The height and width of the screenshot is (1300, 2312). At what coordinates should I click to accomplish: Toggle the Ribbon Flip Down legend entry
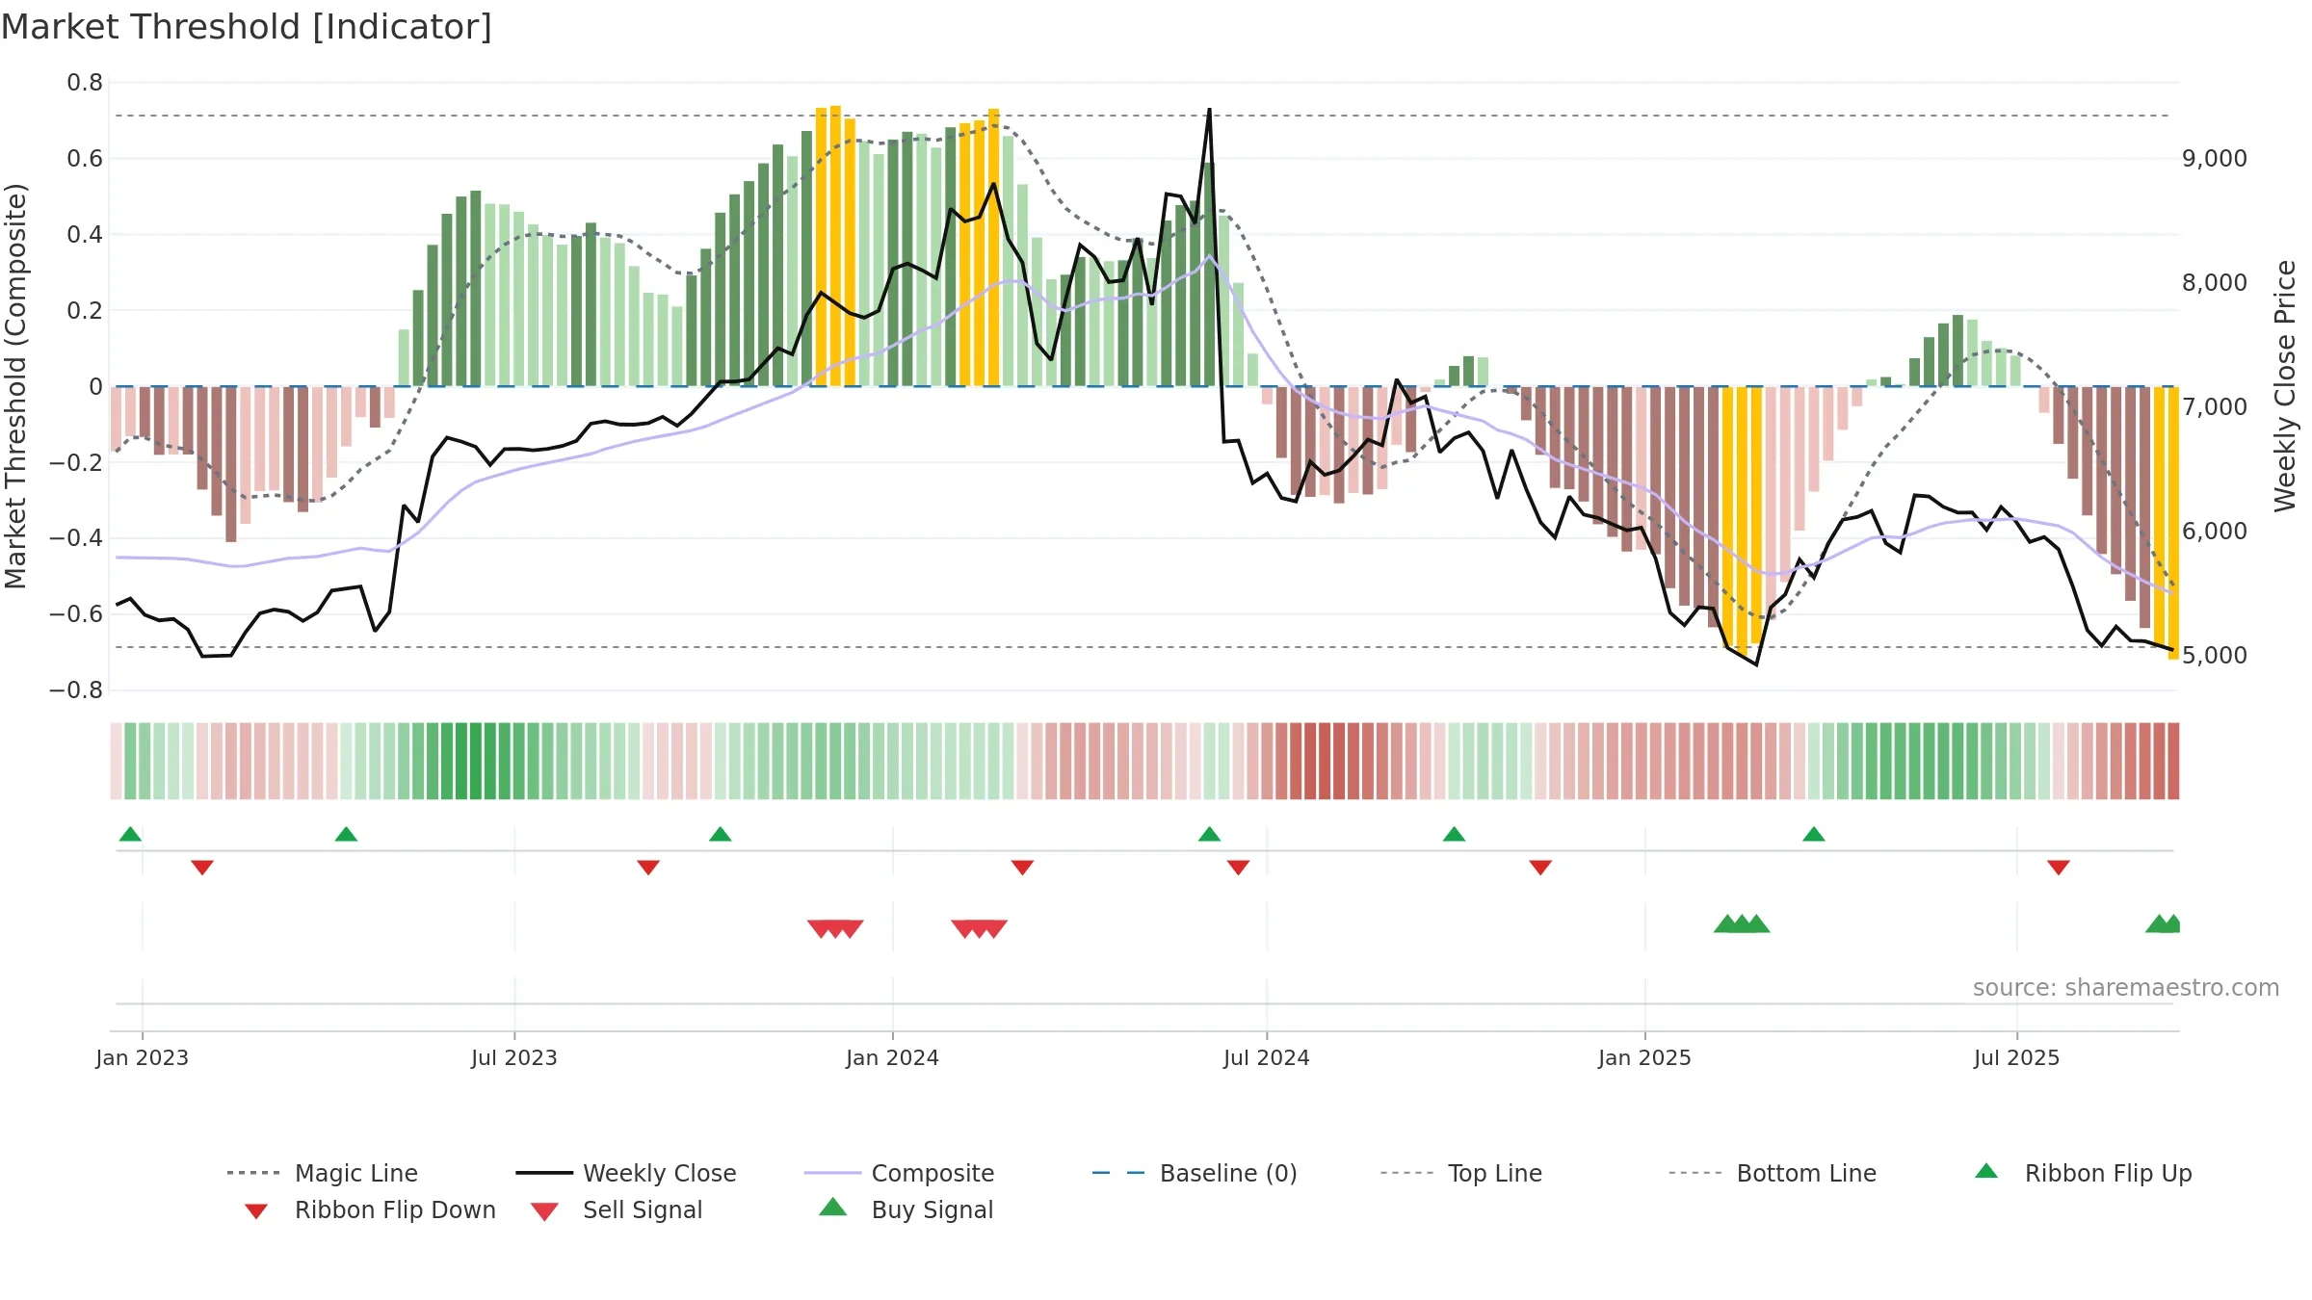tap(369, 1210)
